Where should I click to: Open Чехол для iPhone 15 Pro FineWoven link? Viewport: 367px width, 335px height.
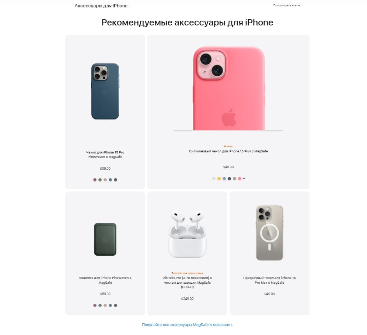click(105, 155)
